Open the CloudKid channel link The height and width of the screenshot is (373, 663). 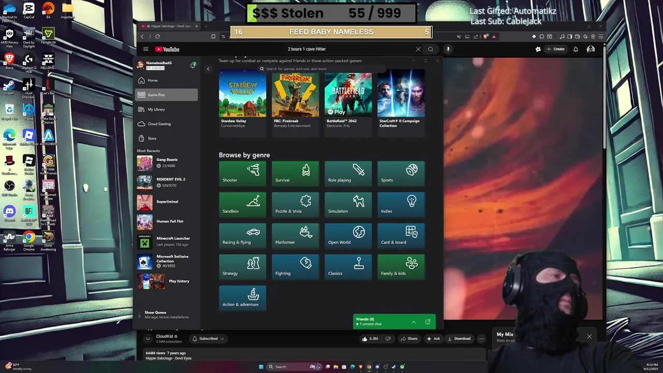(164, 336)
